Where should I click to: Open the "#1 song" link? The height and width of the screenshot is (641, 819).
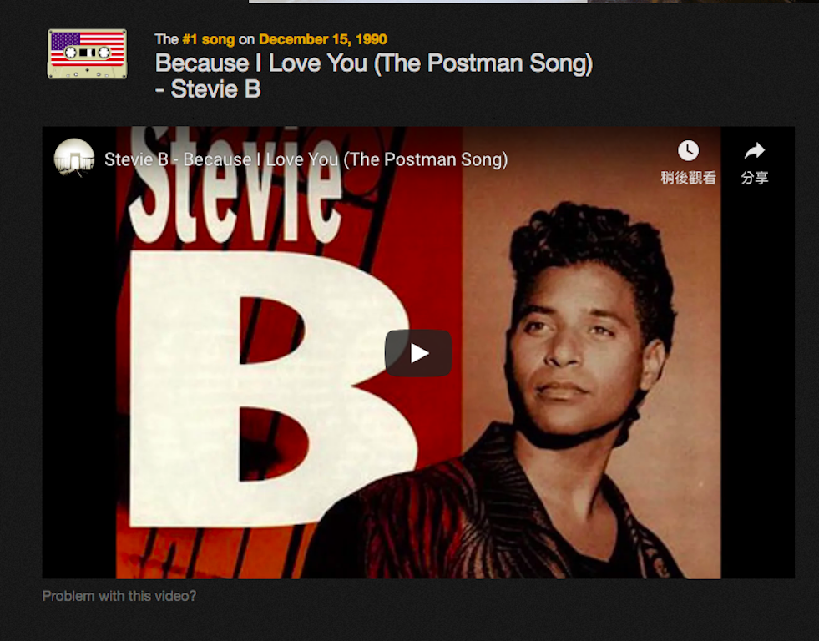(209, 39)
